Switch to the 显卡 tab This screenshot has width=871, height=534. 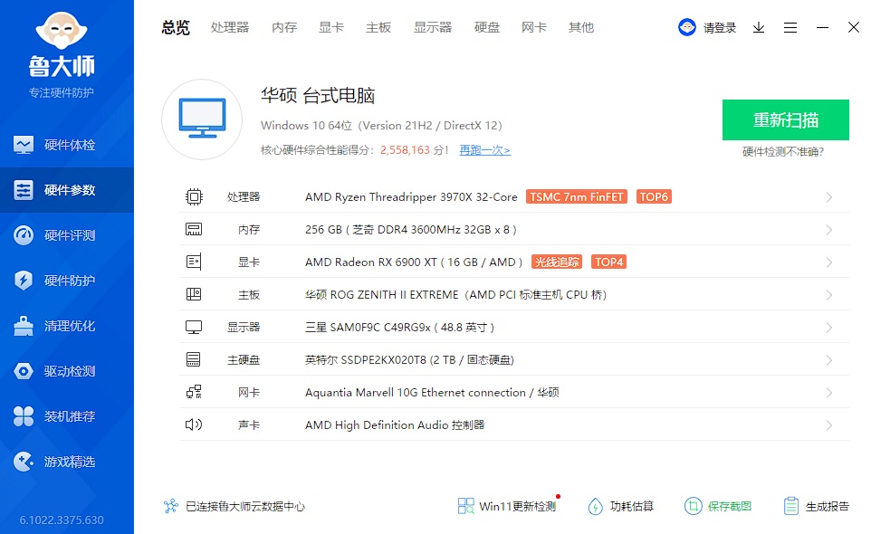331,27
